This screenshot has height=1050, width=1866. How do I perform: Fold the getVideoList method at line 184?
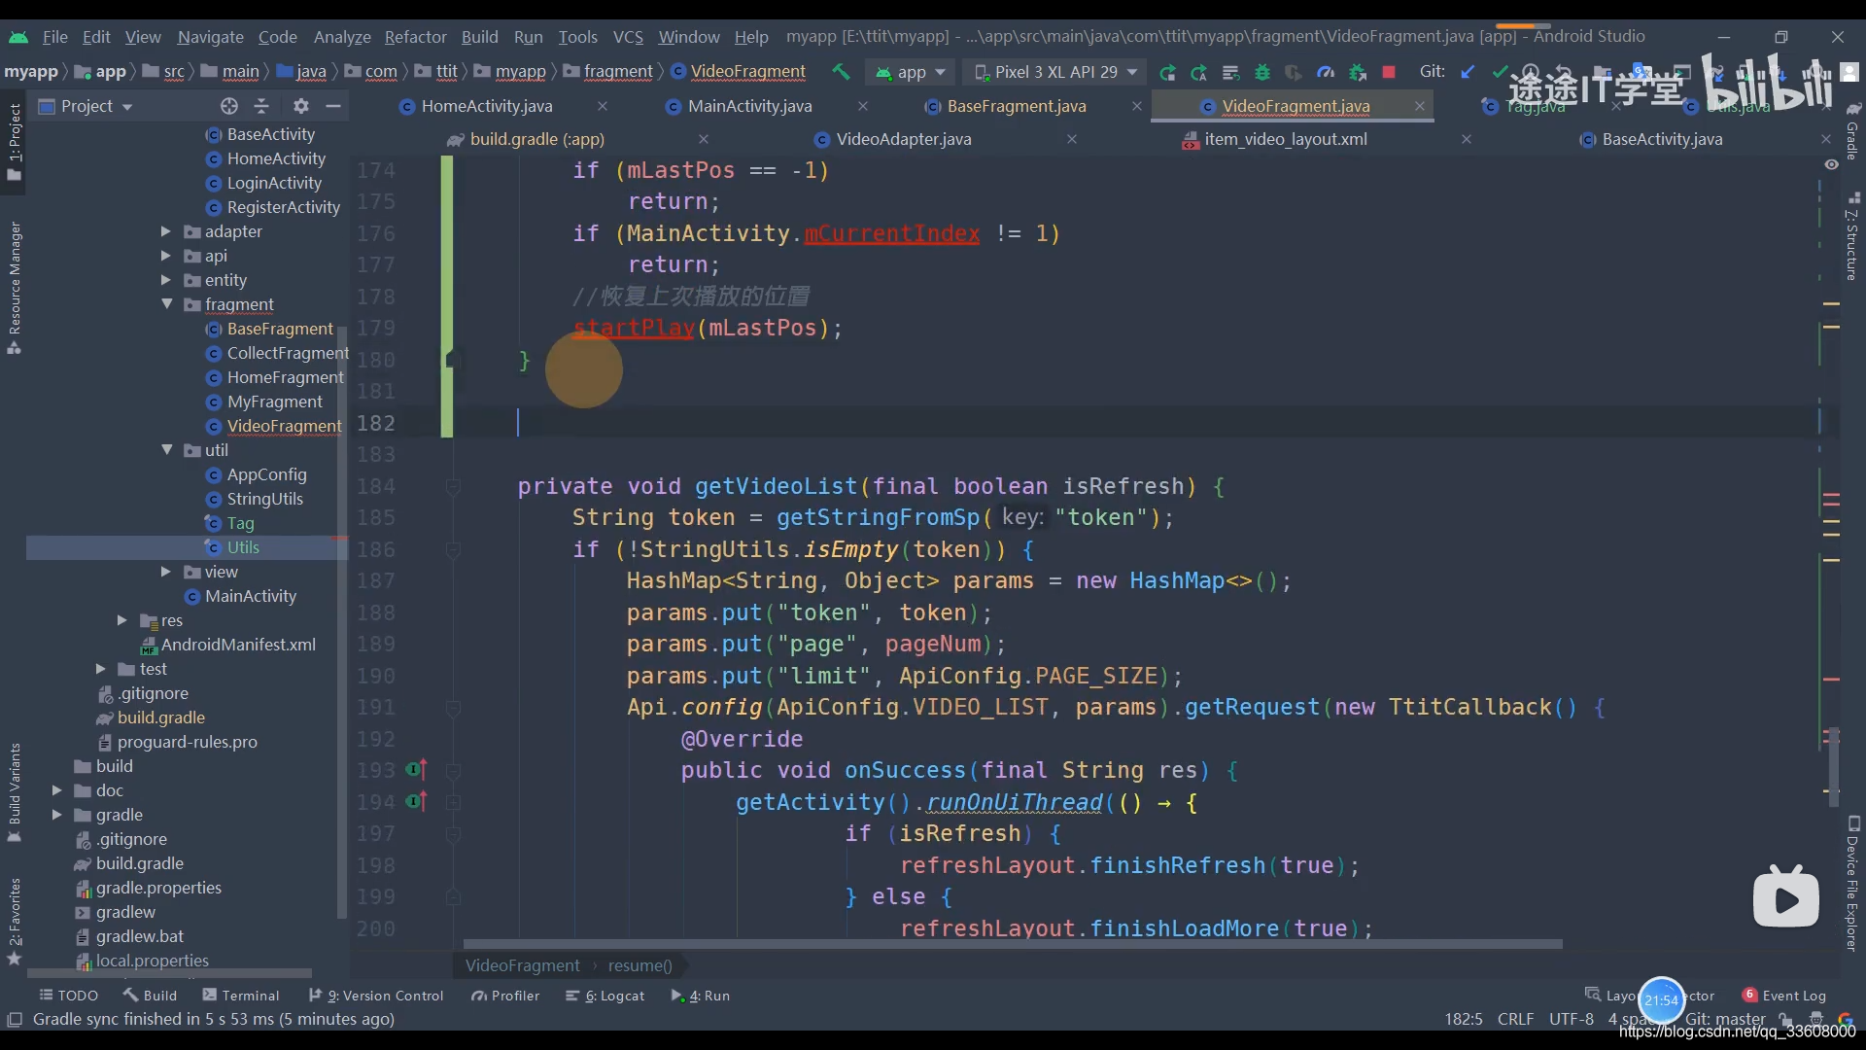pyautogui.click(x=453, y=486)
